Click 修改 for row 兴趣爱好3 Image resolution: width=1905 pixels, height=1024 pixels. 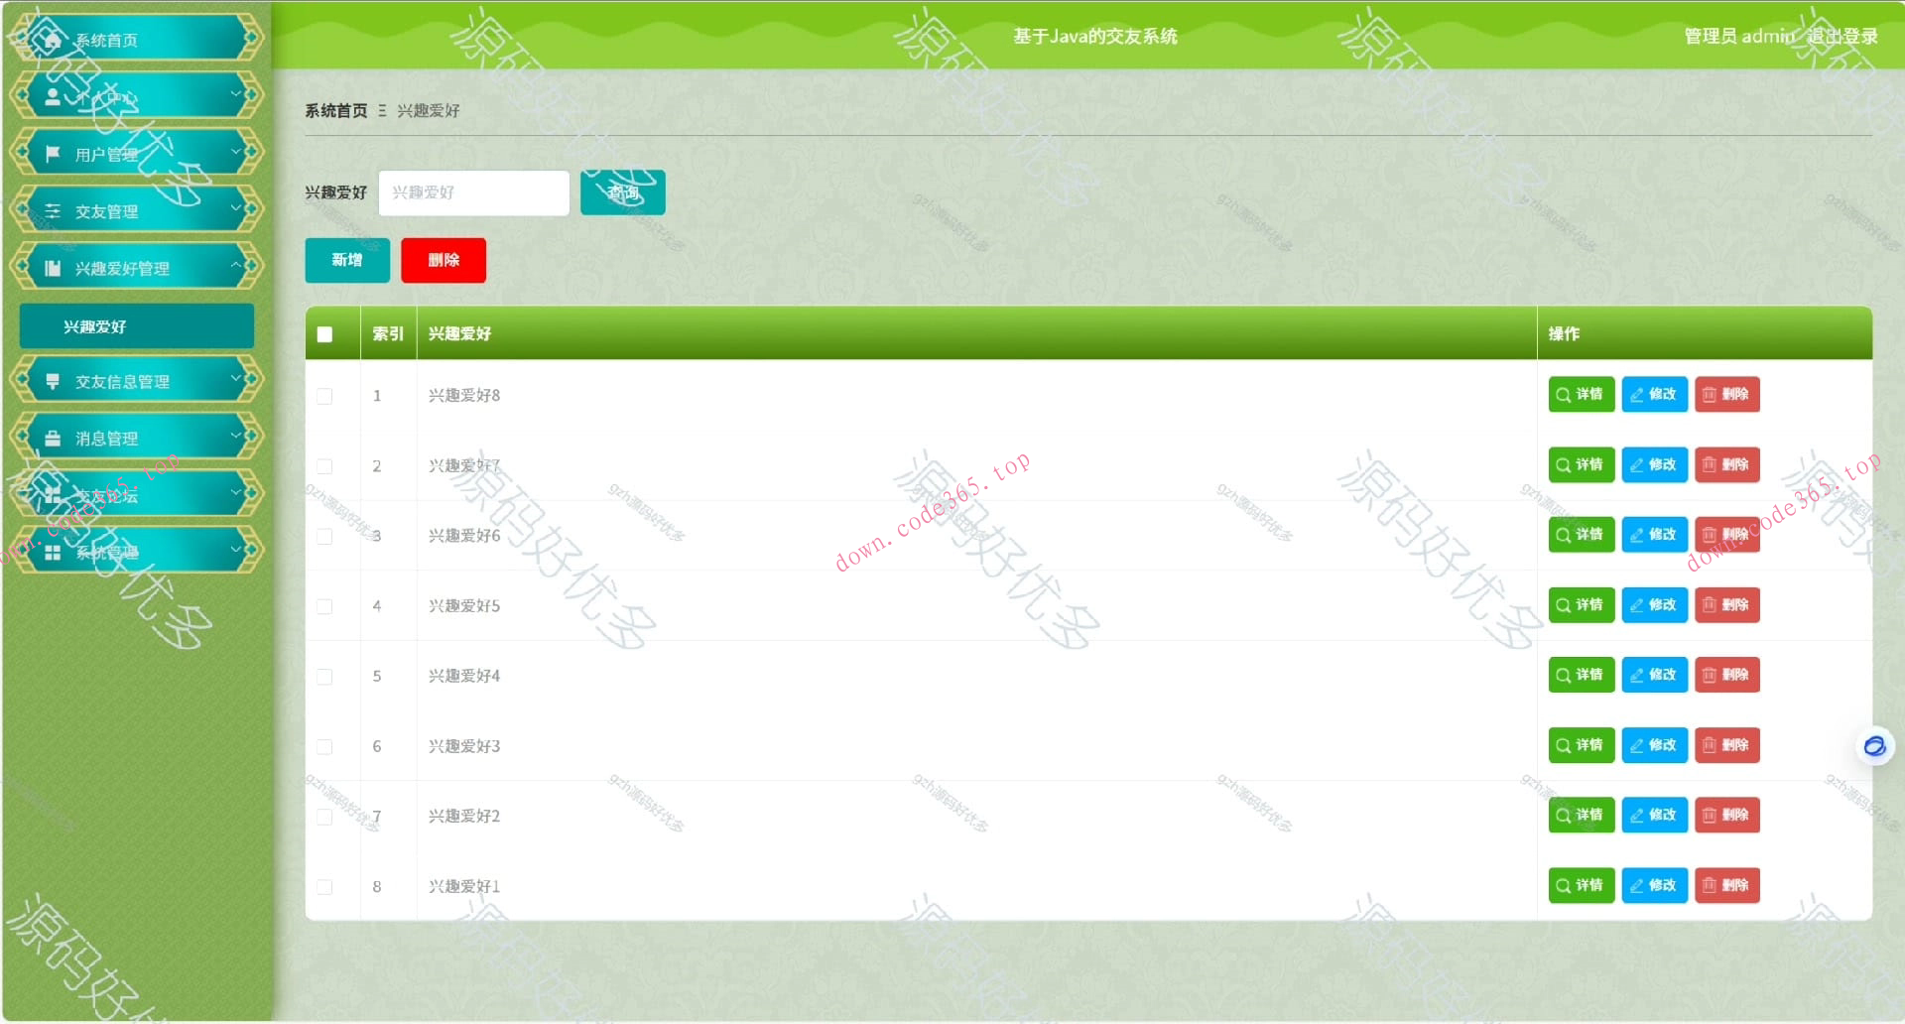1655,745
